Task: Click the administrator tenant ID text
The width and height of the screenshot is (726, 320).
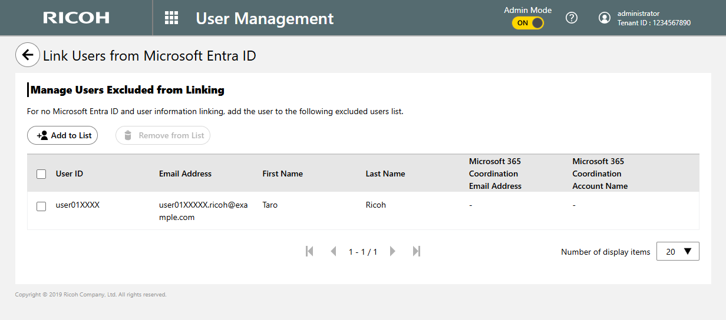Action: [654, 23]
